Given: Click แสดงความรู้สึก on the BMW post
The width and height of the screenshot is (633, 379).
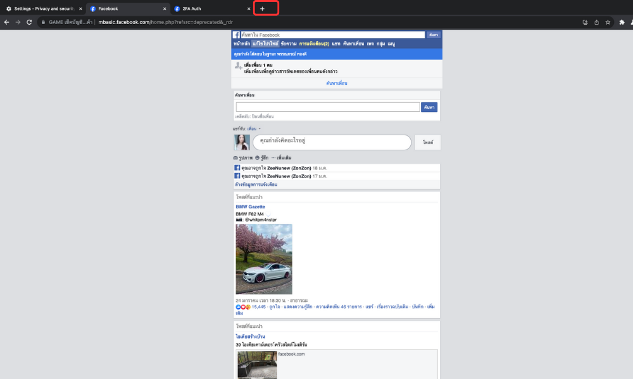Looking at the screenshot, I should 298,307.
